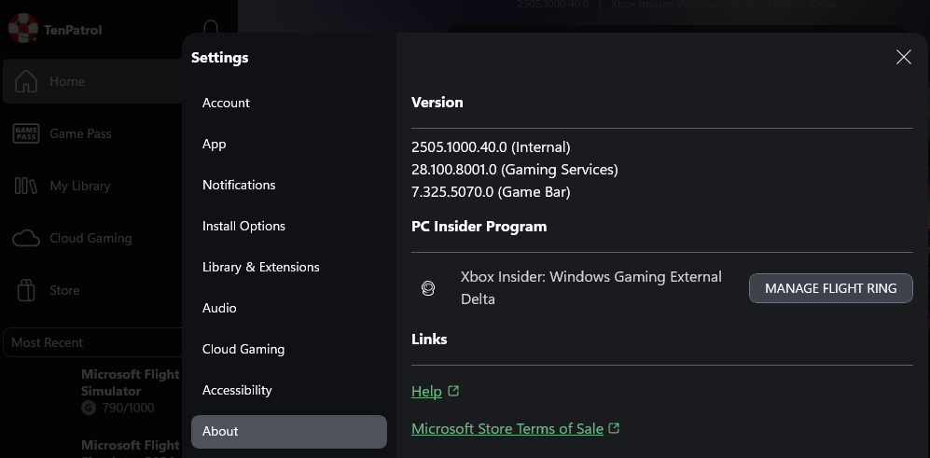Click the Xbox Insider ring icon
The height and width of the screenshot is (458, 930).
pos(428,288)
